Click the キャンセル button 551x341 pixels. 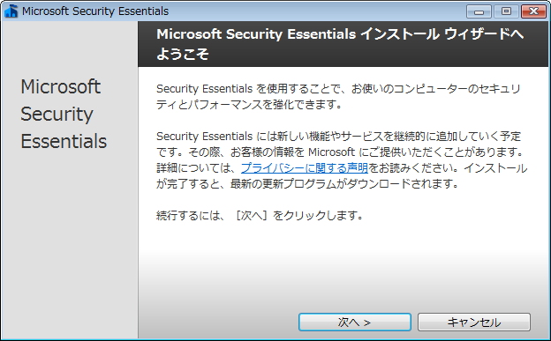coord(473,322)
